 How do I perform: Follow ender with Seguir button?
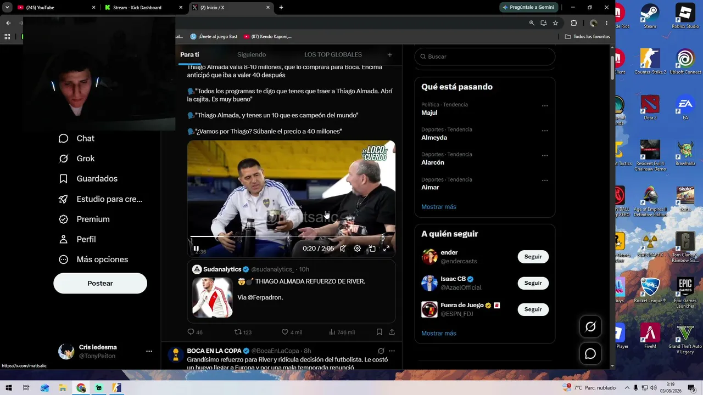(x=533, y=257)
